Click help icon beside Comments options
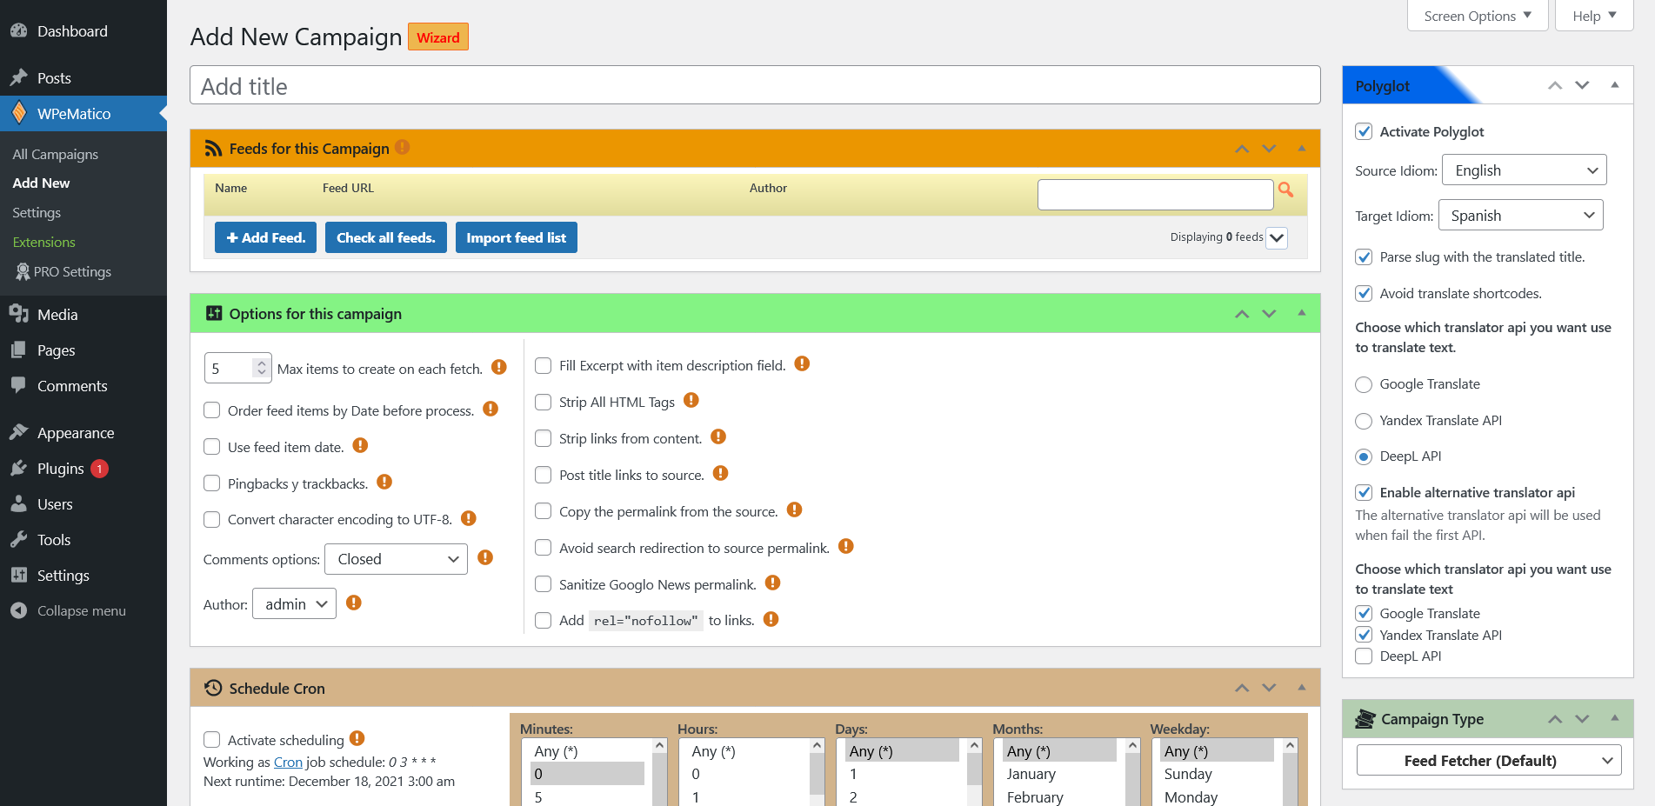The height and width of the screenshot is (806, 1655). click(x=485, y=557)
